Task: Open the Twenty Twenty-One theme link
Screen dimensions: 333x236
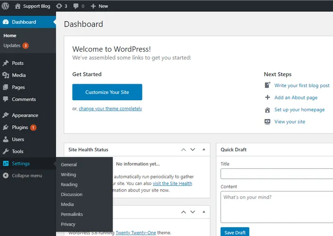Action: coord(136,233)
